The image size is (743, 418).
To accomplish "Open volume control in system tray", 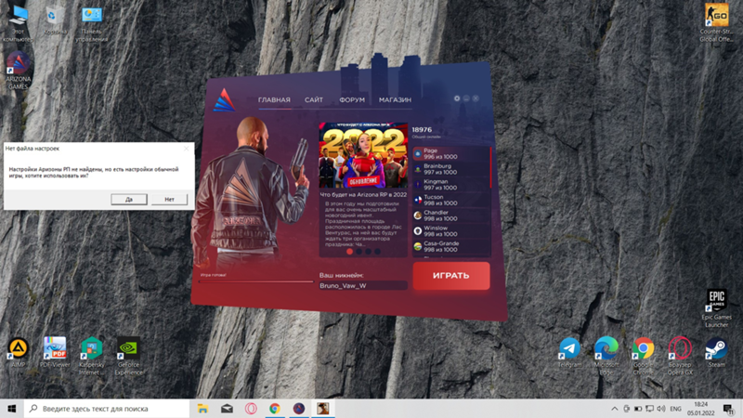I will tap(661, 409).
